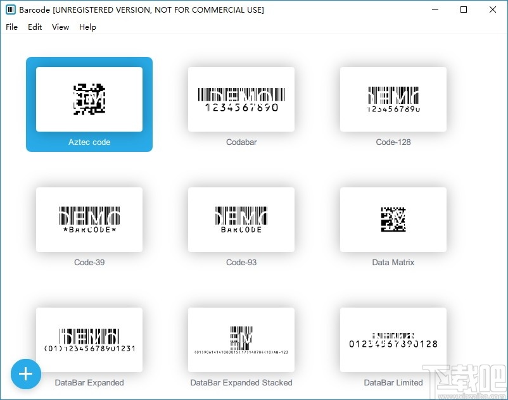Click the Code-39 label text
This screenshot has width=508, height=400.
(89, 262)
